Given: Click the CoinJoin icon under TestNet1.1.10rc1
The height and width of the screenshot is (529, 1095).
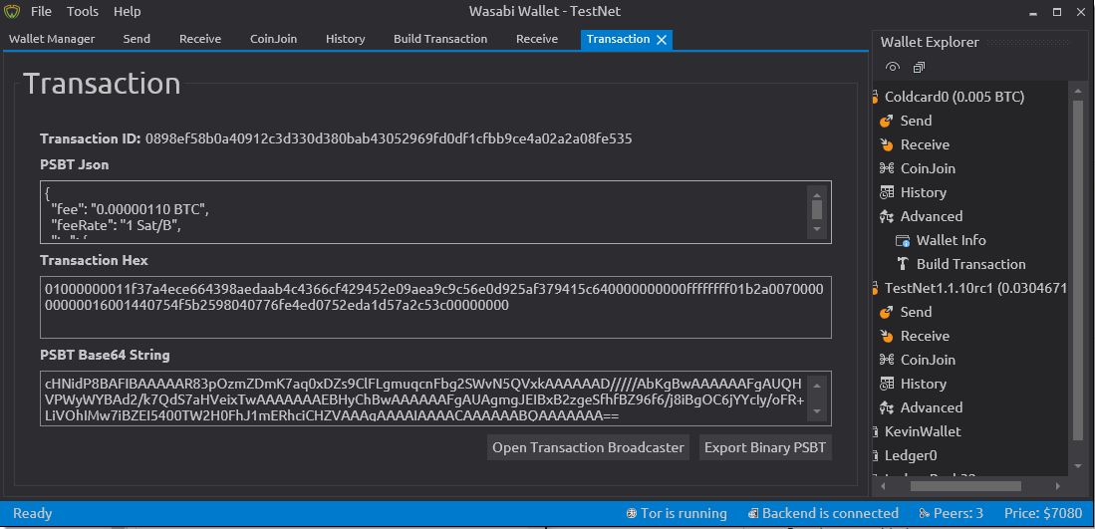Looking at the screenshot, I should pos(886,360).
